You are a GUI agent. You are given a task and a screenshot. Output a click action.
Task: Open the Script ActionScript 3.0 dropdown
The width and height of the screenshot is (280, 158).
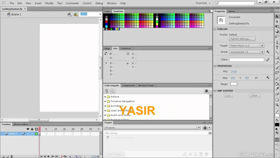point(262,52)
